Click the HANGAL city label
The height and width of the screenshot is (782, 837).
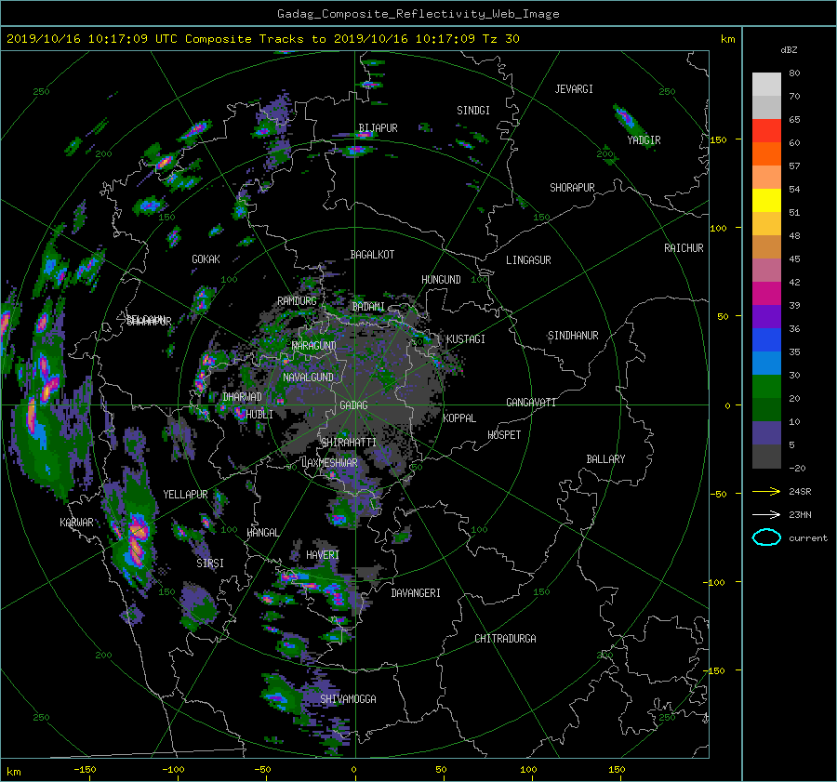[x=262, y=533]
